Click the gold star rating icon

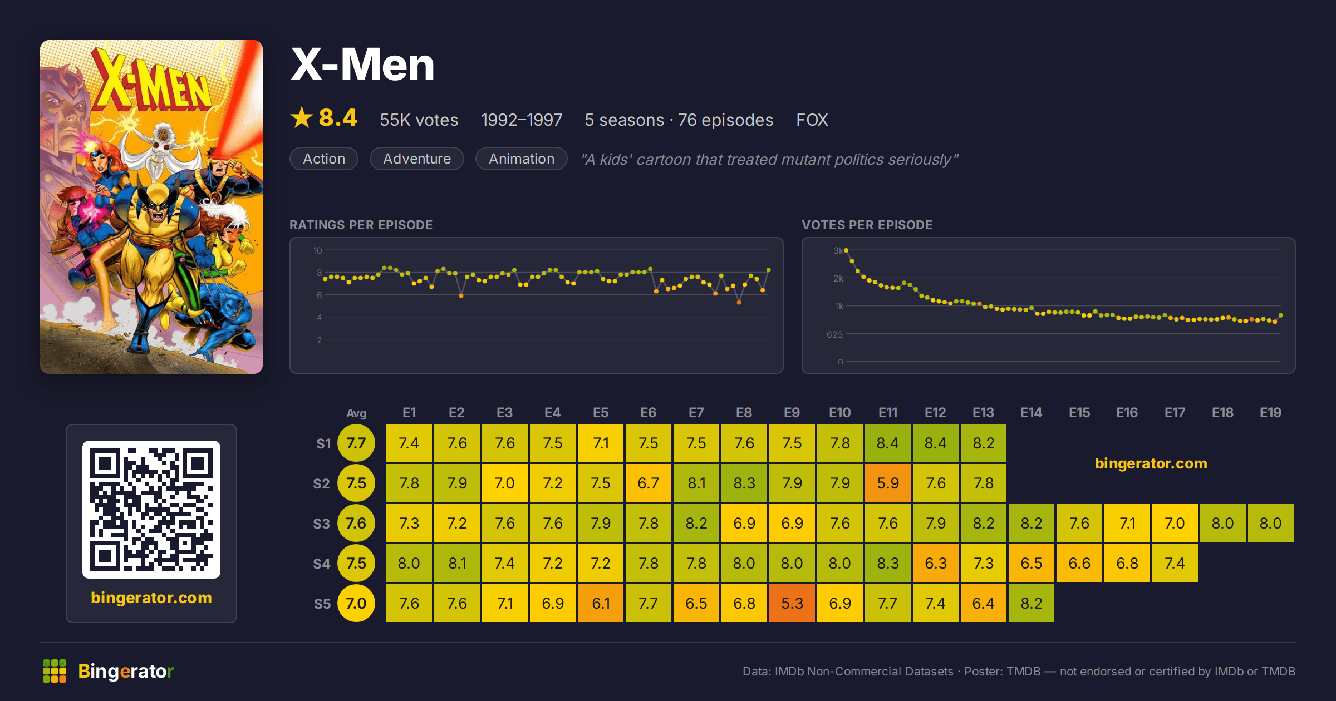coord(302,117)
